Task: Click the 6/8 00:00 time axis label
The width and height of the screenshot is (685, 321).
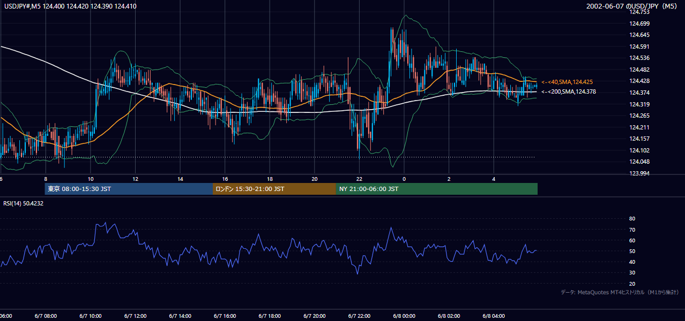Action: (404, 316)
